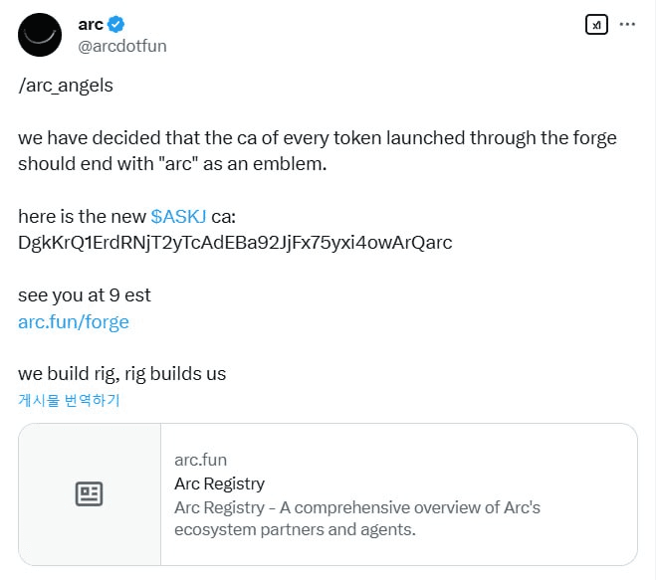The image size is (658, 580).
Task: Click the arc display name
Action: click(x=91, y=24)
